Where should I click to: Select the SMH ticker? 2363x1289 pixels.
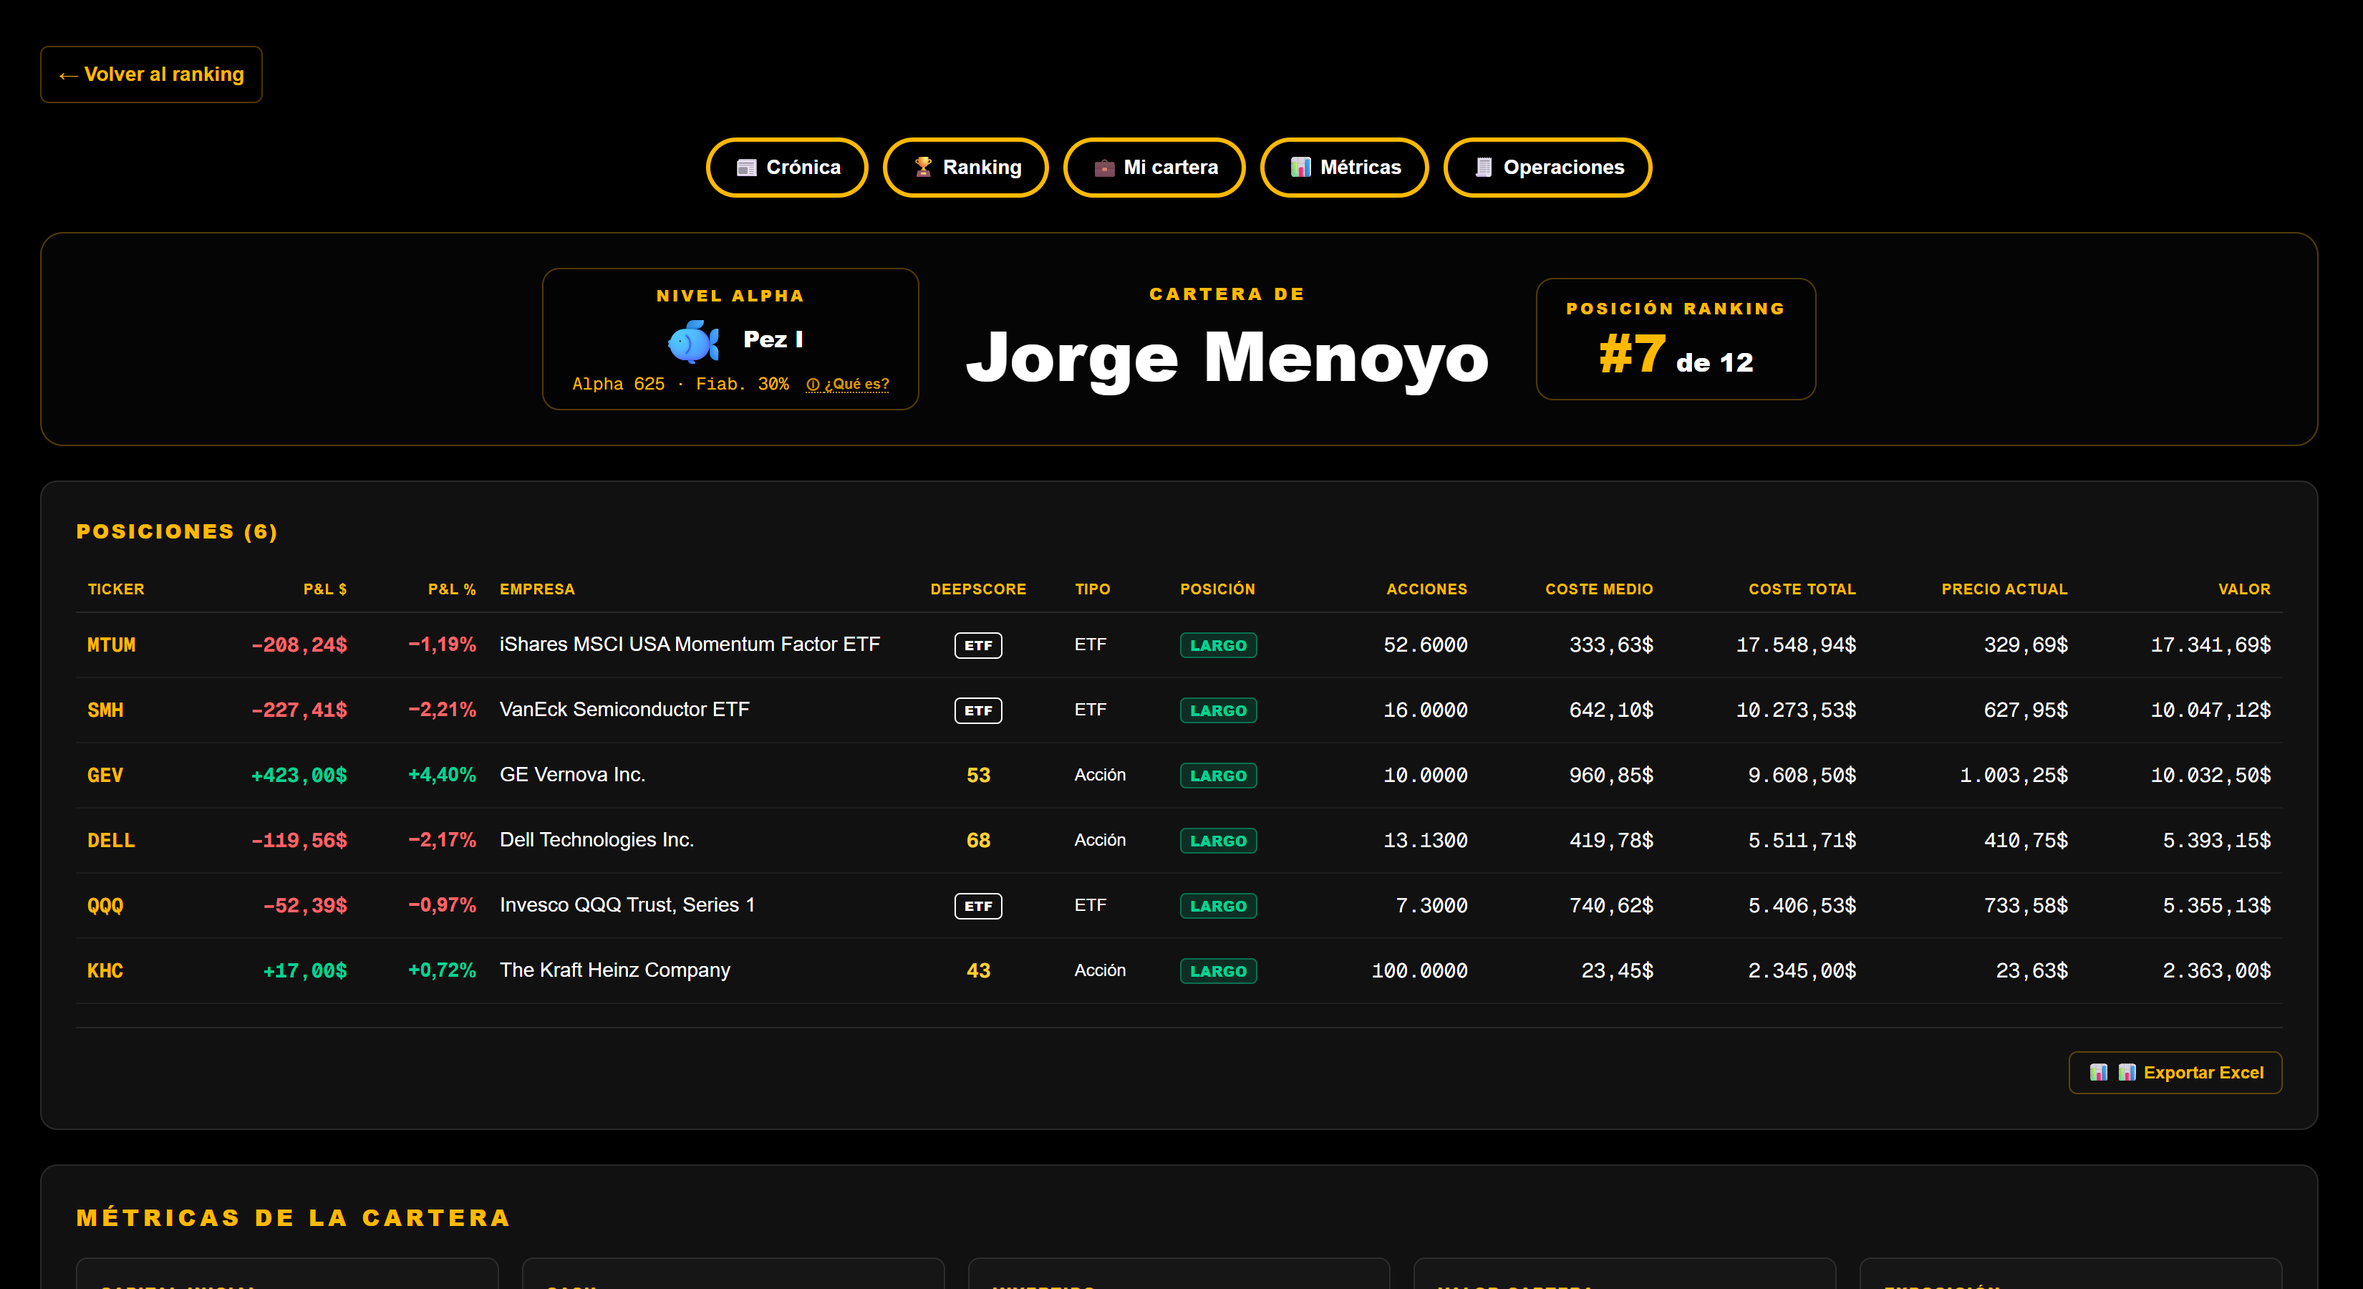(x=105, y=710)
